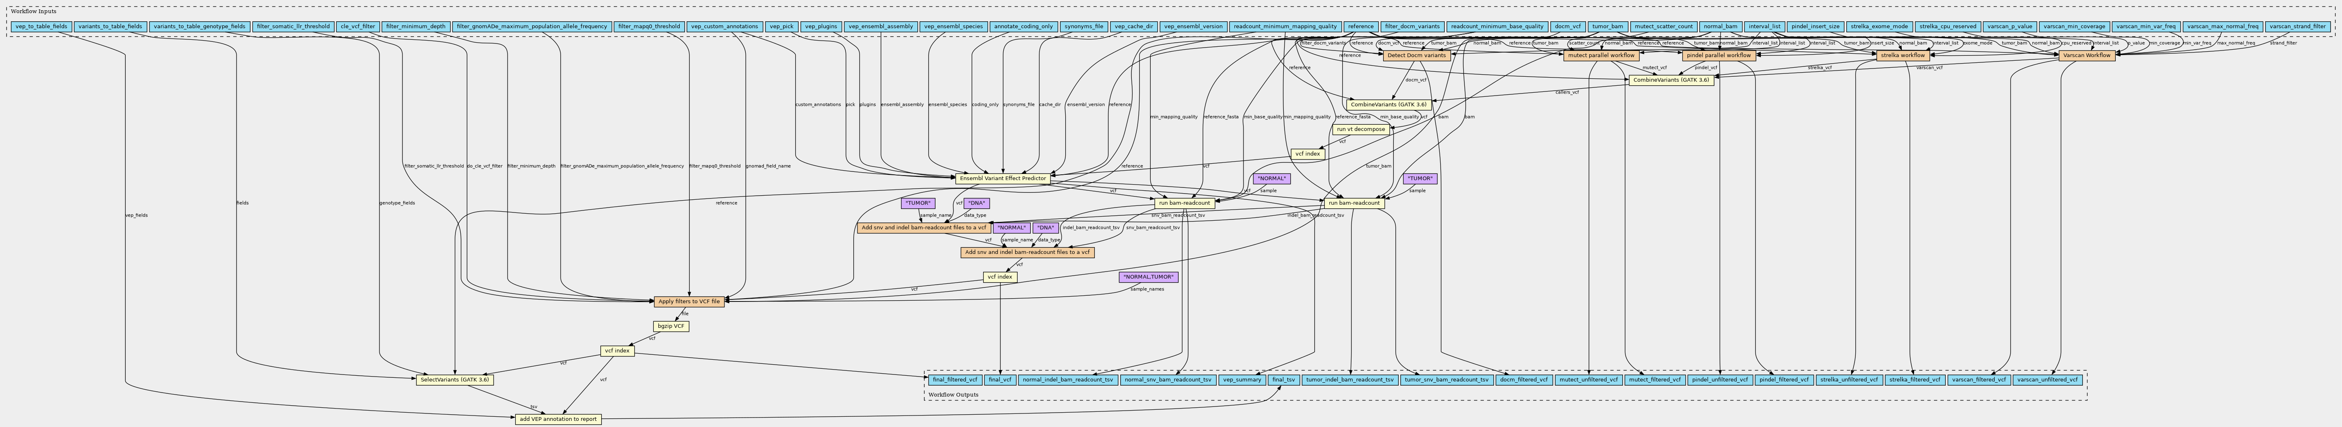
Task: Select the pindel_filtered_vcf output node
Action: pos(1784,379)
